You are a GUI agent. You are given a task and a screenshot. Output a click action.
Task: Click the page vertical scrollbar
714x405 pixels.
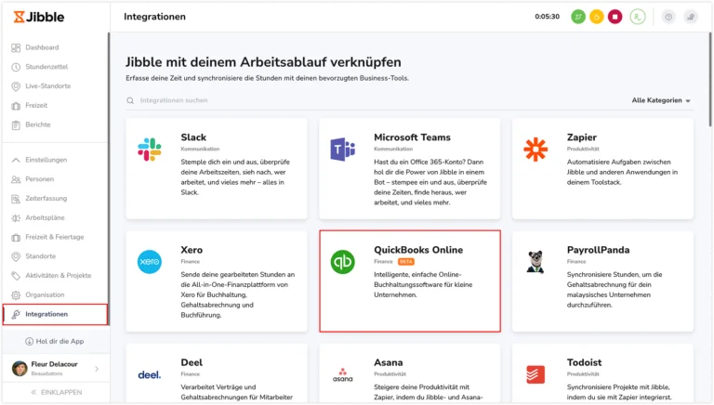(710, 80)
